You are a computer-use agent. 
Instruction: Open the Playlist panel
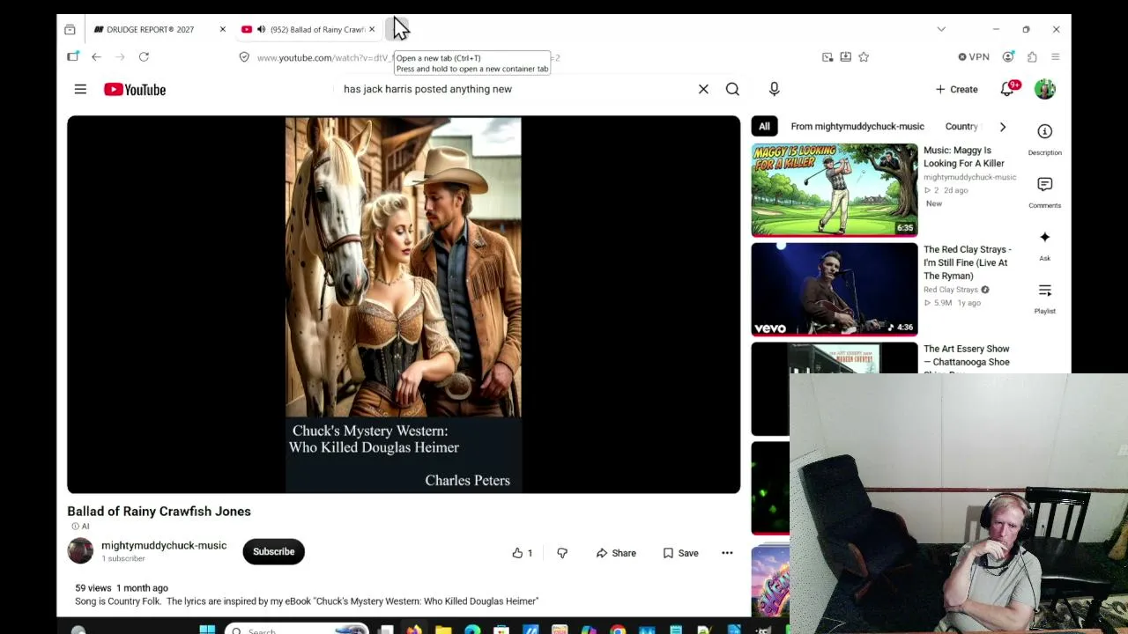coord(1044,297)
